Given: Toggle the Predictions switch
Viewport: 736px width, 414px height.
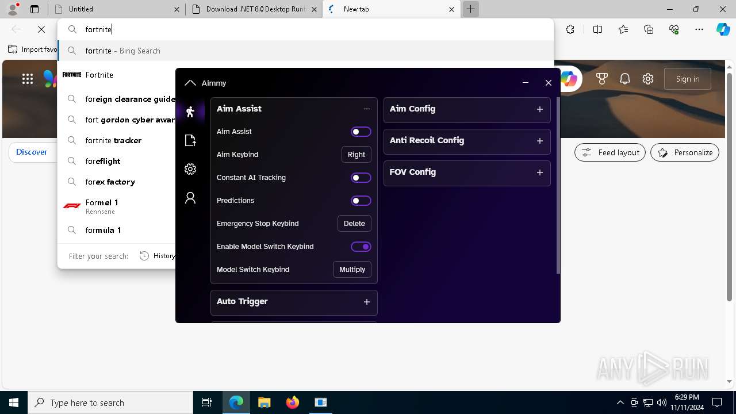Looking at the screenshot, I should click(x=361, y=201).
